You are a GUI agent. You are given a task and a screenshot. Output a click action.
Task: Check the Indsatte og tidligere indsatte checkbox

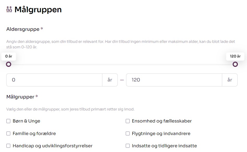128,146
